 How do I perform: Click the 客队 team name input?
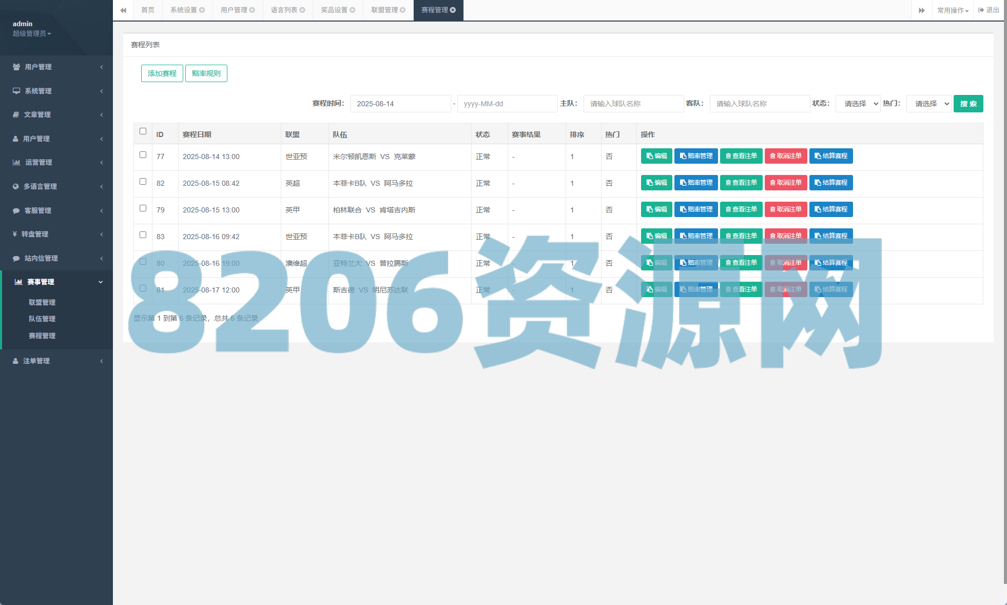point(760,104)
